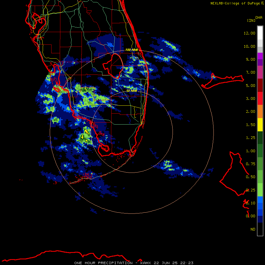Click the 0.10 legend value
This screenshot has height=265, width=265.
click(x=251, y=203)
